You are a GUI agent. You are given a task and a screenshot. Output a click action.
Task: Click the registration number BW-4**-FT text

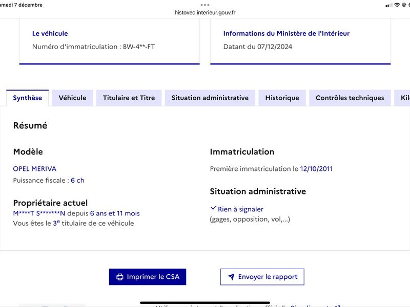coord(139,47)
